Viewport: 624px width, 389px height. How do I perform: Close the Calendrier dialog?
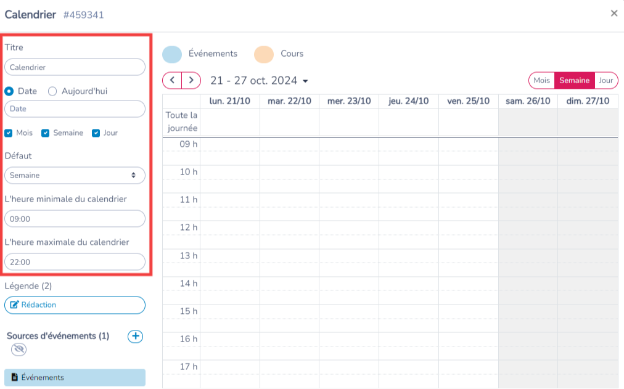tap(614, 14)
